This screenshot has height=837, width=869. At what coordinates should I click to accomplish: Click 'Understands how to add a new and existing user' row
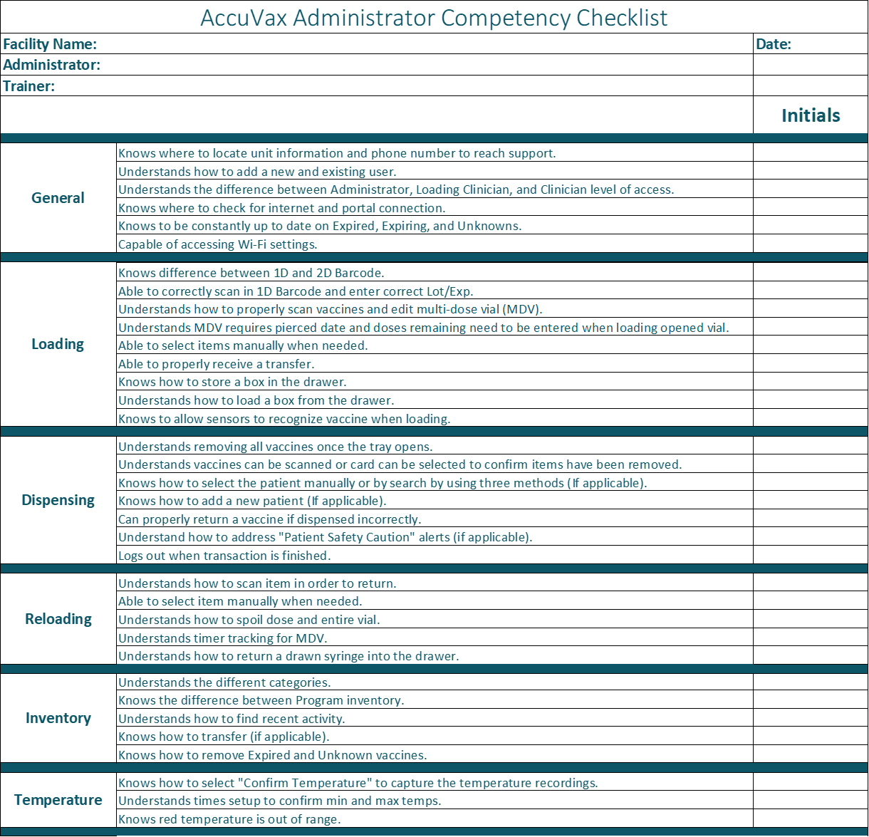(434, 171)
